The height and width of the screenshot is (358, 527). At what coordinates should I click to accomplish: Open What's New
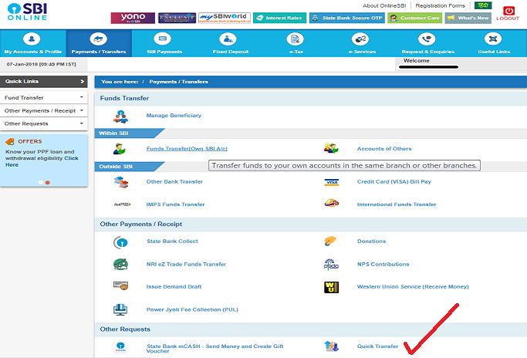click(468, 18)
